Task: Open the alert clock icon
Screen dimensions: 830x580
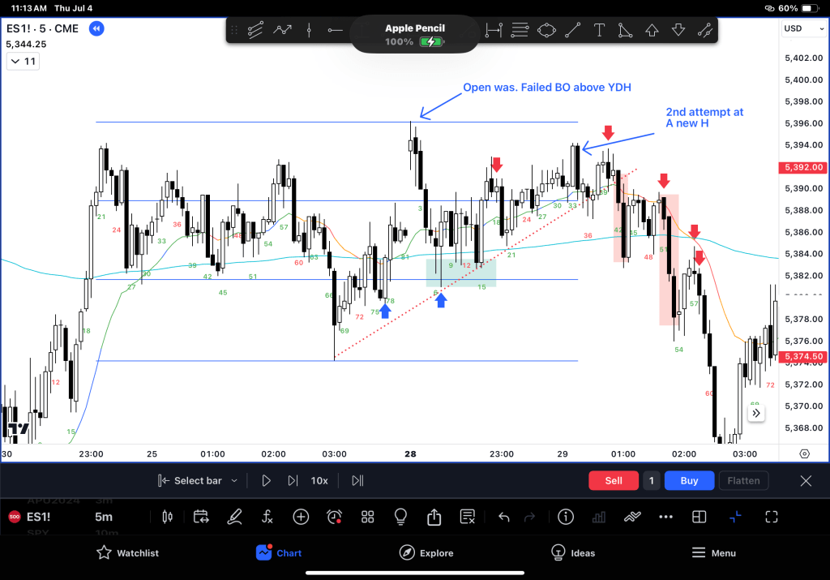Action: point(334,517)
